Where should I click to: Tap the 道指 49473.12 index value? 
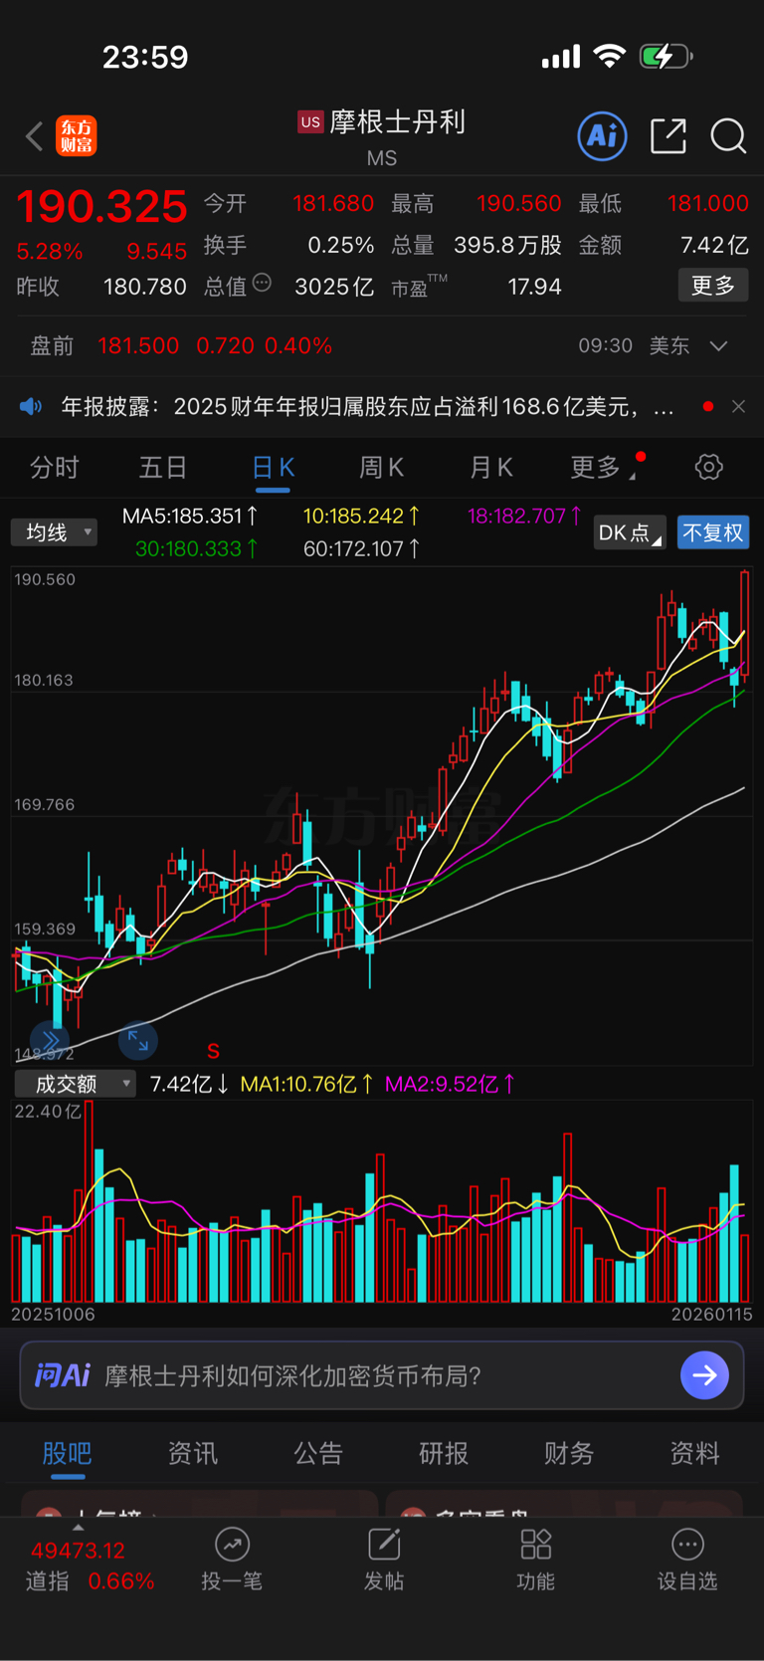(78, 1551)
